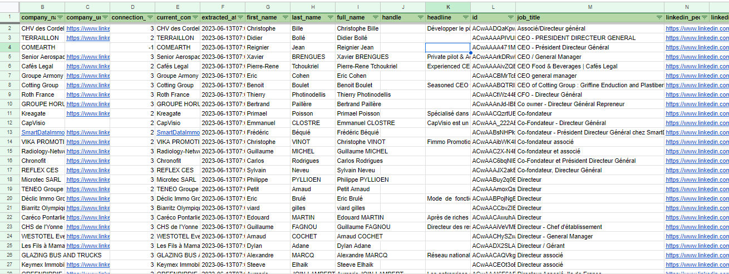Open the headline column filter

(465, 17)
